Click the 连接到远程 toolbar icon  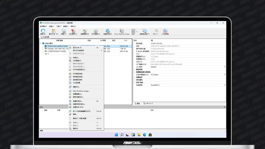144,31
